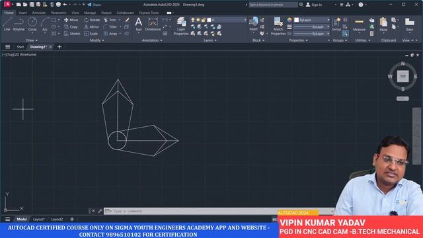The width and height of the screenshot is (423, 238).
Task: Click the Share button
Action: coord(94,5)
